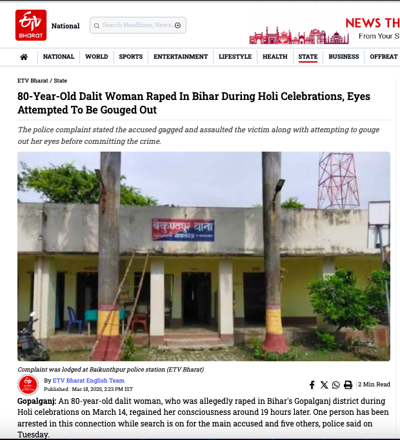The height and width of the screenshot is (440, 400).
Task: Click the search magnifier icon
Action: [97, 26]
